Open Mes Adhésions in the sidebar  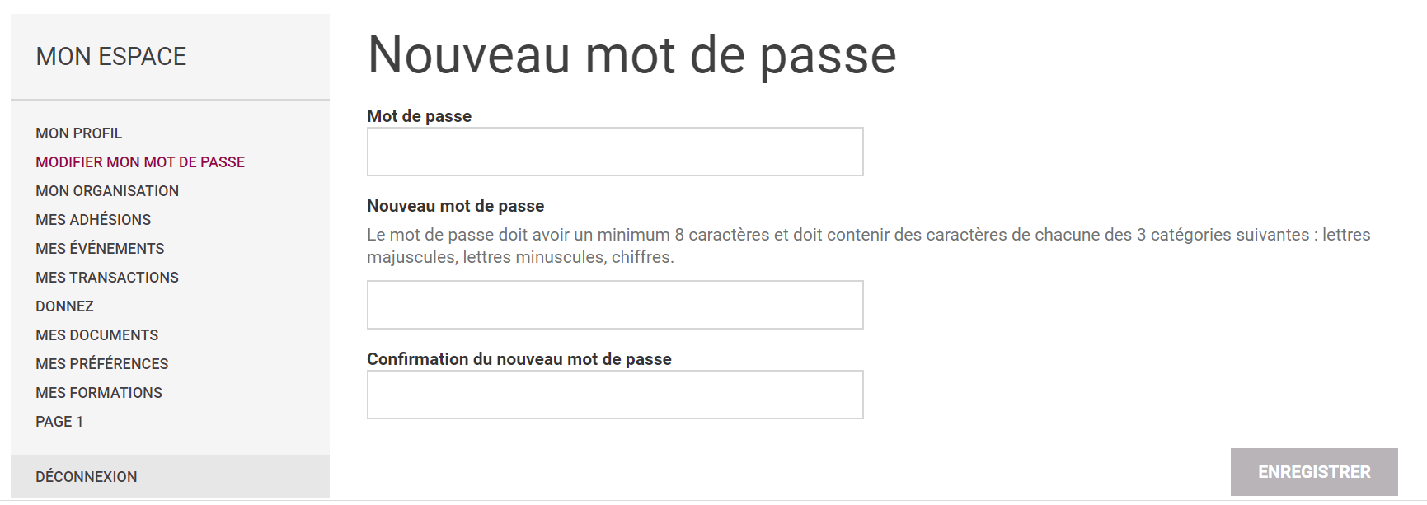[93, 220]
